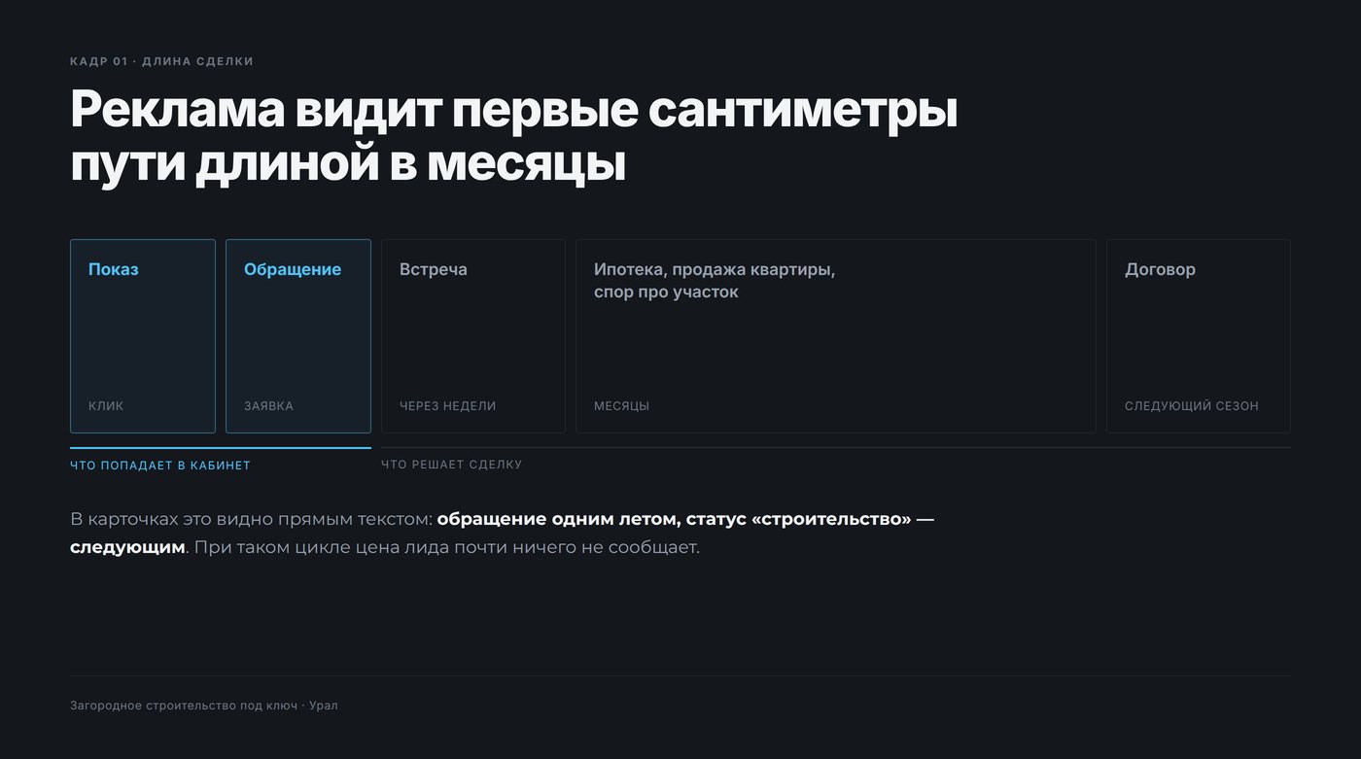The height and width of the screenshot is (759, 1361).
Task: Click the «Что решает сделку» label
Action: click(x=452, y=465)
